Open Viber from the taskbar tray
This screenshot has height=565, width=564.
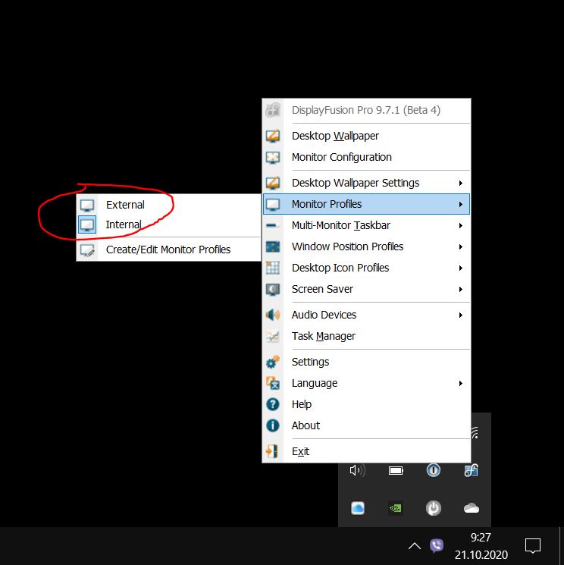point(437,545)
